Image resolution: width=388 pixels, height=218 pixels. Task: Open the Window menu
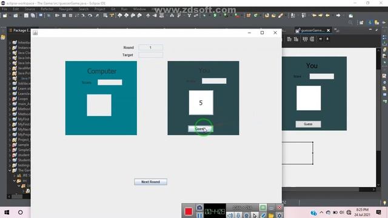139,9
